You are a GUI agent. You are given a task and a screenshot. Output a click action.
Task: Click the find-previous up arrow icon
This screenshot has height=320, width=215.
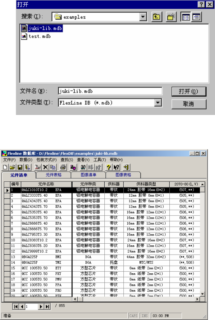click(x=98, y=167)
